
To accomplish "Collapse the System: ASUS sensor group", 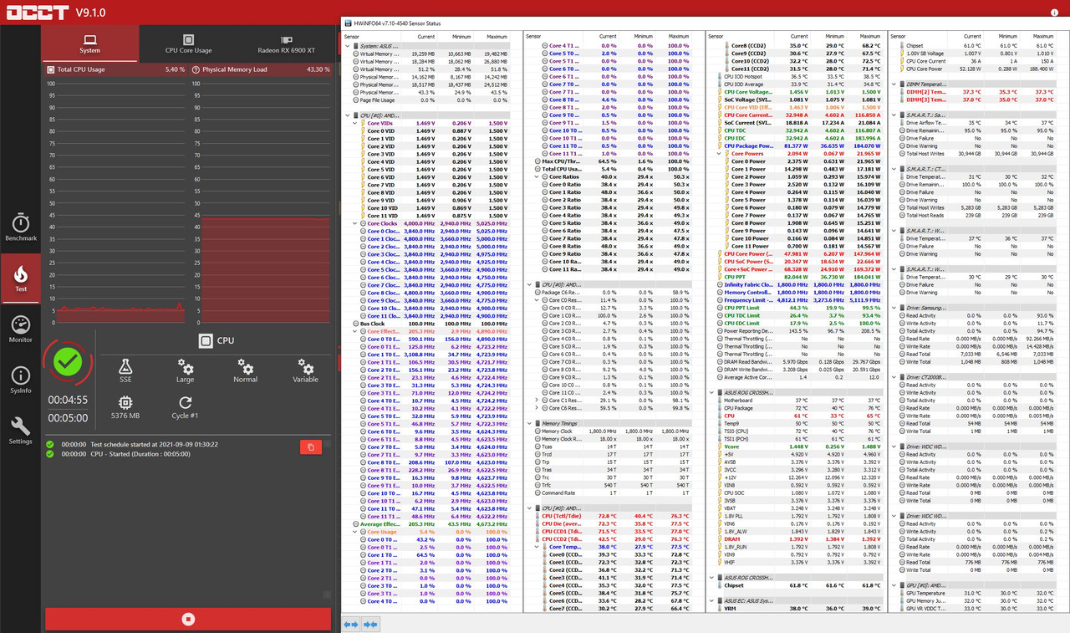I will pos(348,46).
